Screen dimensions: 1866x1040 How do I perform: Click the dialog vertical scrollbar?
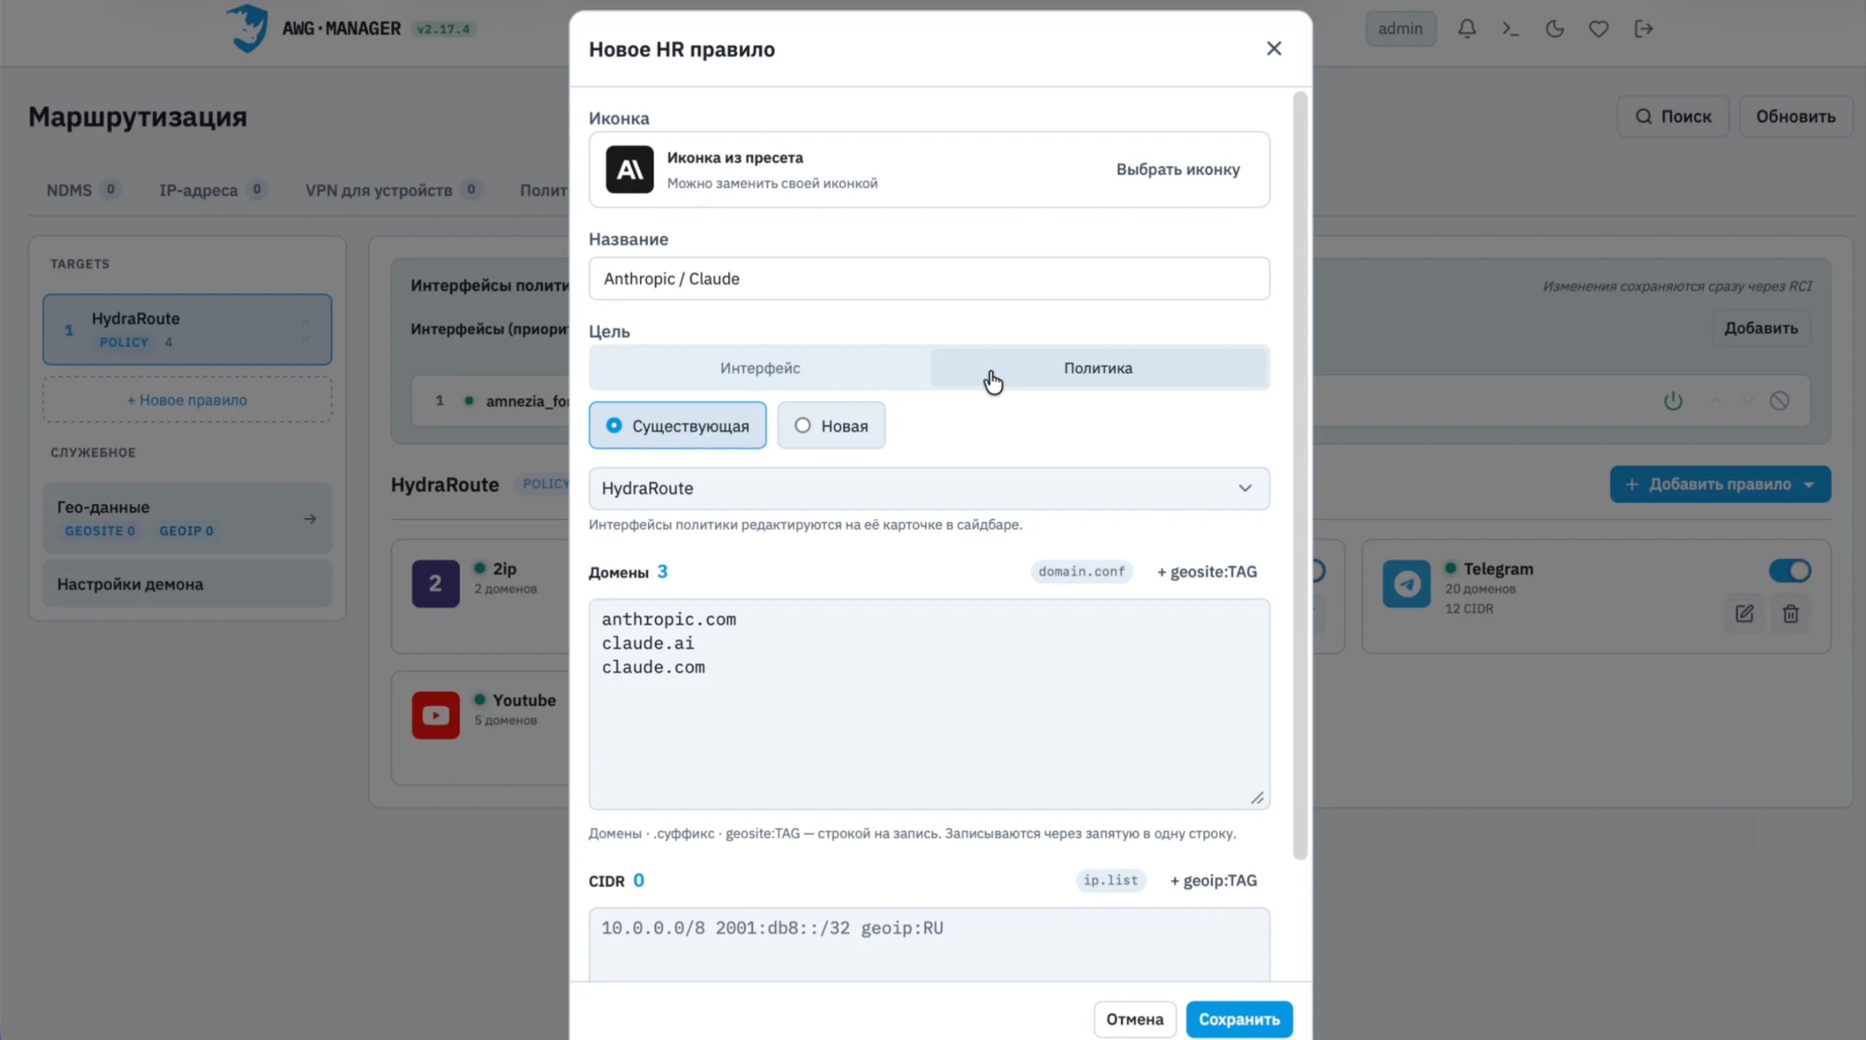click(x=1300, y=475)
